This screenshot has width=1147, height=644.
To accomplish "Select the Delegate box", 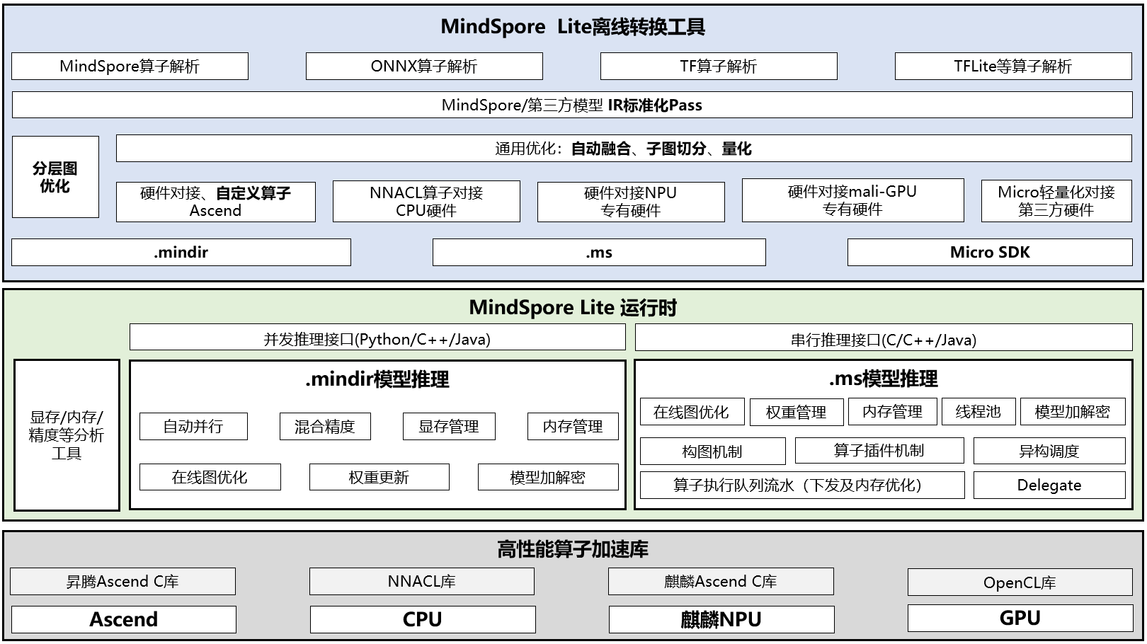I will tap(1049, 485).
